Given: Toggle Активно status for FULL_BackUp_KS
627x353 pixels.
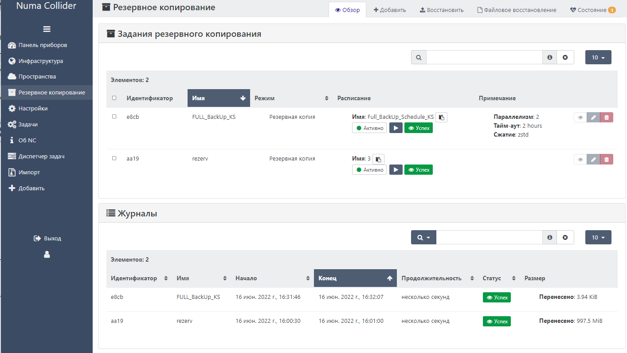Looking at the screenshot, I should [369, 128].
